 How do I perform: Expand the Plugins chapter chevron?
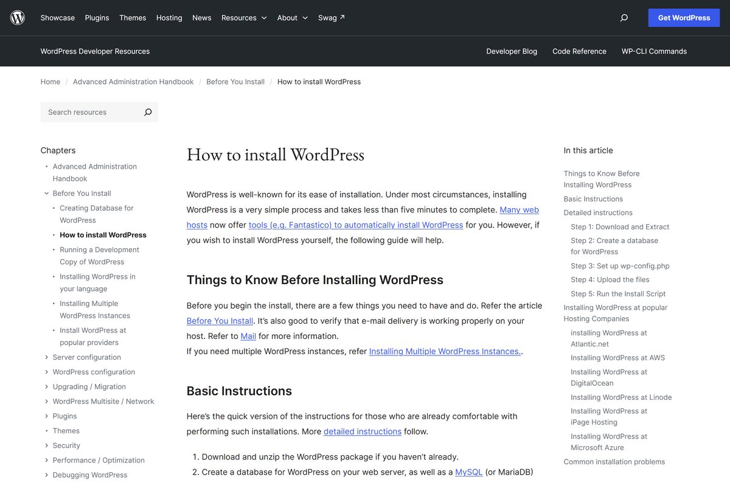(x=46, y=416)
